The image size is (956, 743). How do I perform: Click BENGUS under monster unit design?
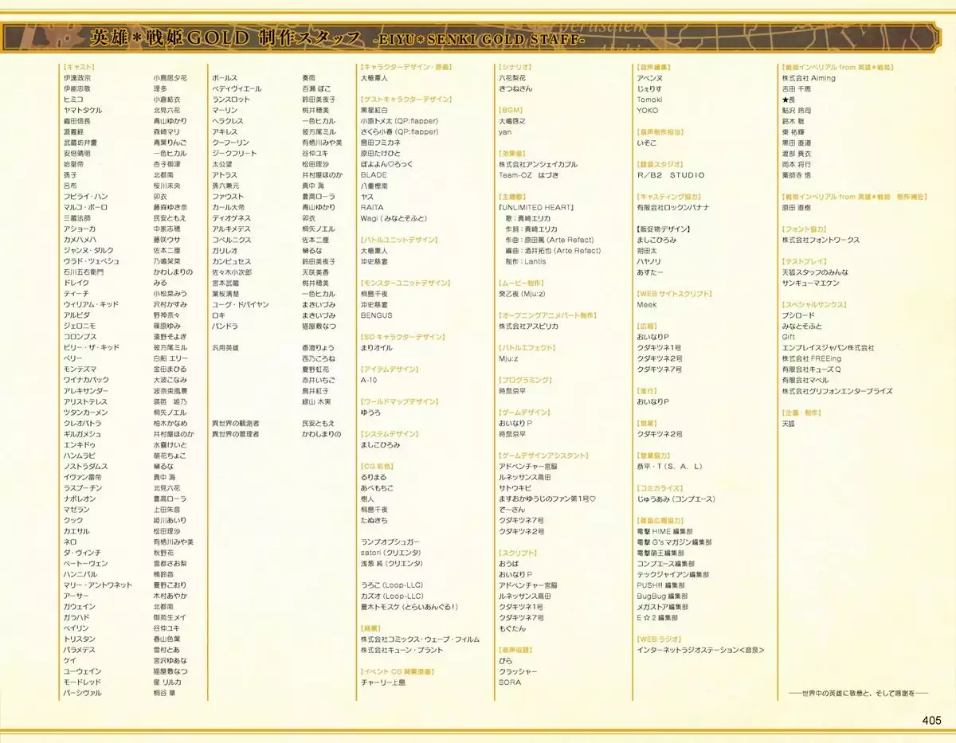coord(376,315)
